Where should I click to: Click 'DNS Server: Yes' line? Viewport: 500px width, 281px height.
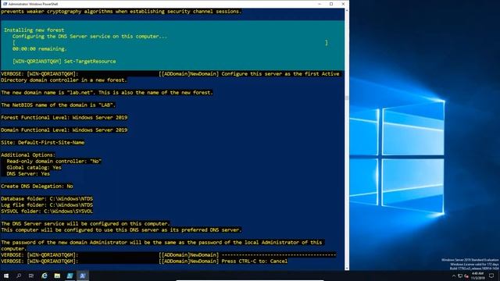(x=28, y=173)
